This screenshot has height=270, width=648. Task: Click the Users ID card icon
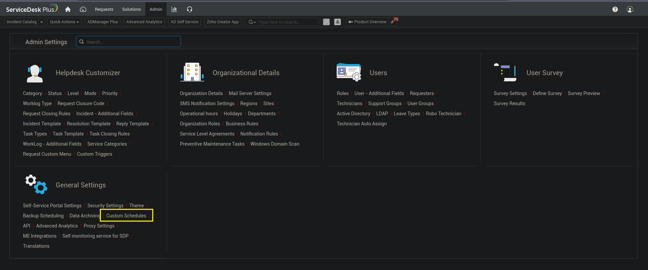349,72
